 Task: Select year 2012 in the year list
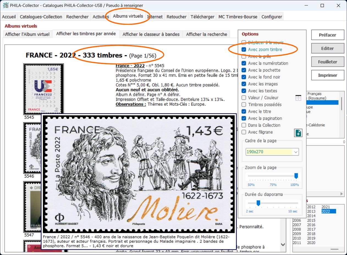click(311, 207)
